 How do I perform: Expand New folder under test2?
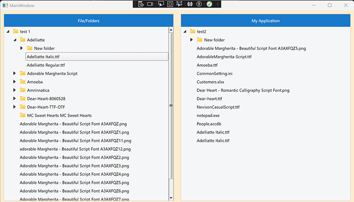pyautogui.click(x=192, y=40)
